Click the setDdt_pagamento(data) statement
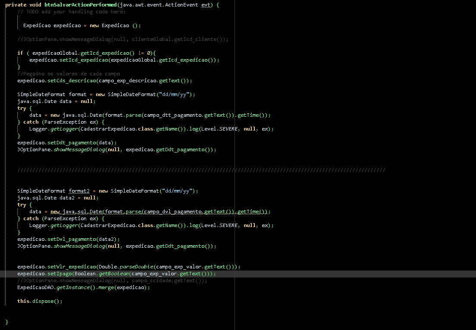This screenshot has width=476, height=330. pos(67,143)
